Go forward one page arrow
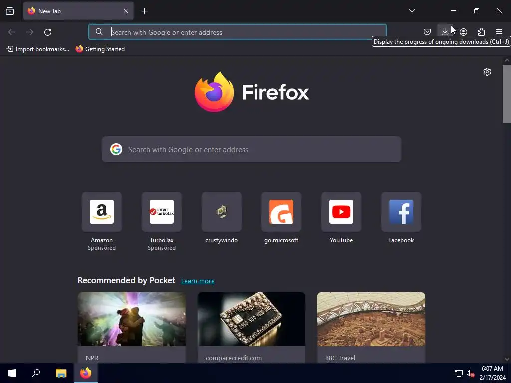The height and width of the screenshot is (383, 511). (x=30, y=32)
